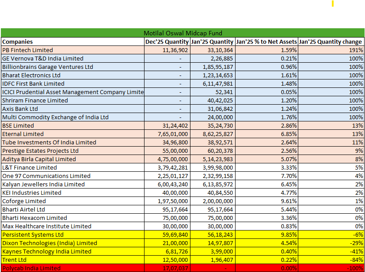Image resolution: width=365 pixels, height=272 pixels.
Task: Click the Dec'25 Quantity column header
Action: pyautogui.click(x=167, y=42)
